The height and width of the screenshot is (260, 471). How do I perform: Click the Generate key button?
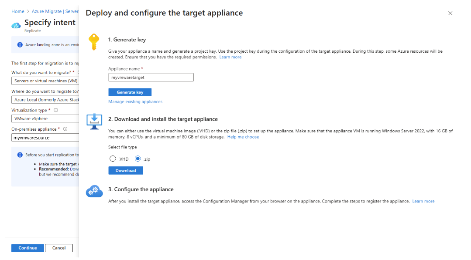(130, 92)
